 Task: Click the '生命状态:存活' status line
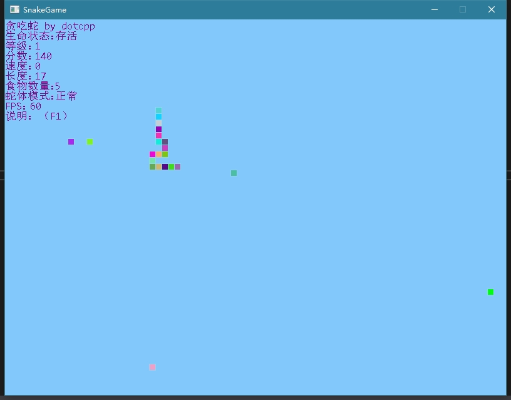(x=41, y=36)
